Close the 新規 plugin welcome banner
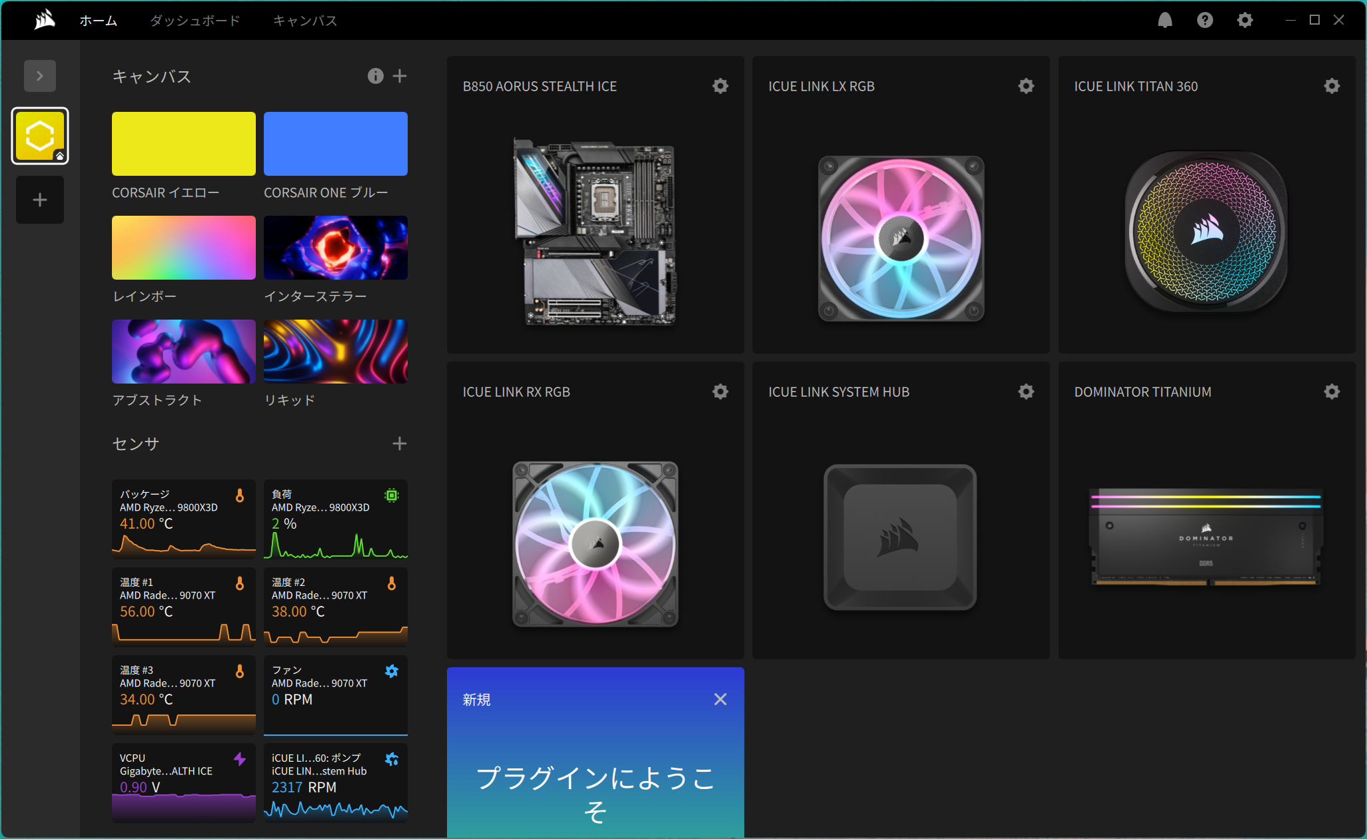 (x=720, y=699)
